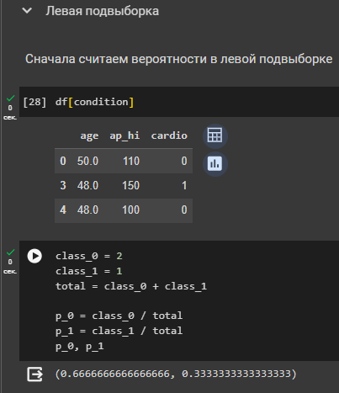Image resolution: width=339 pixels, height=393 pixels.
Task: Click the output toggle icon beside result
Action: (34, 374)
